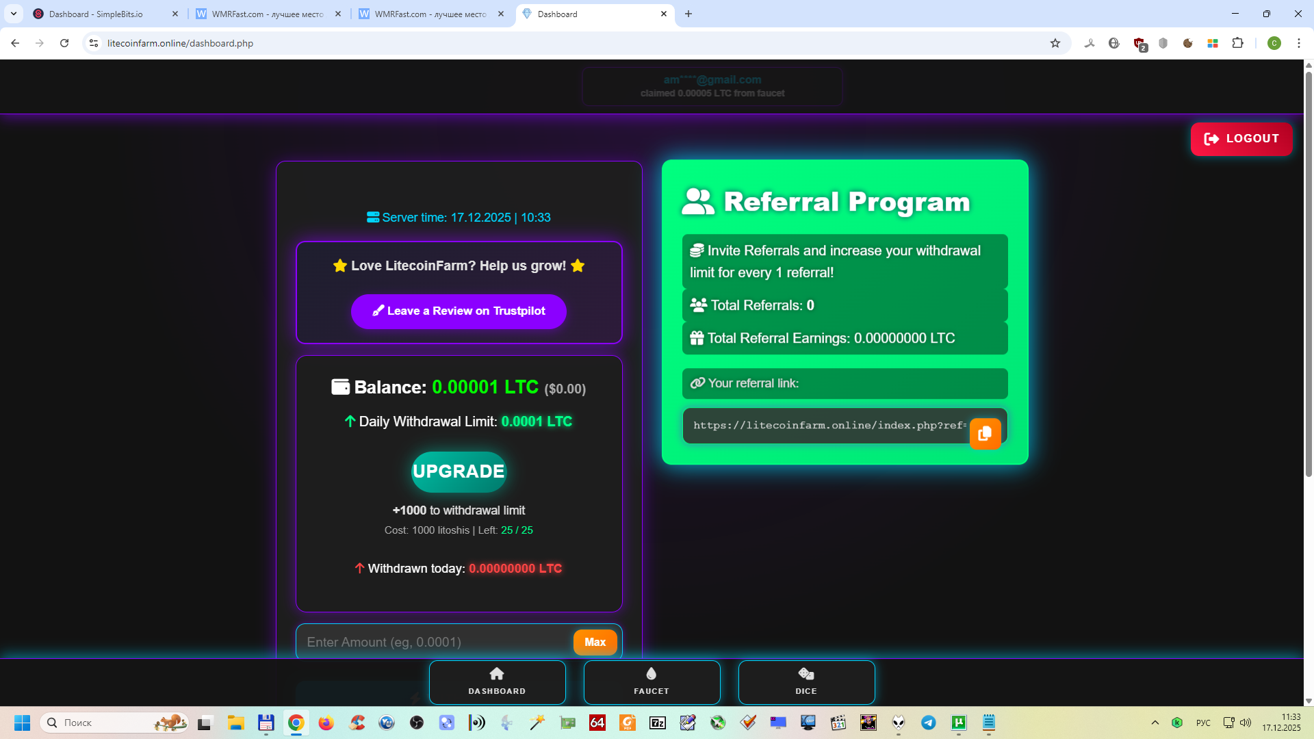
Task: Click the Max amount button
Action: (595, 642)
